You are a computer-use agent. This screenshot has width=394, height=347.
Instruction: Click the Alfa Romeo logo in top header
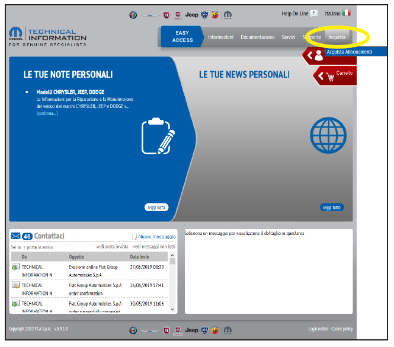[x=133, y=15]
